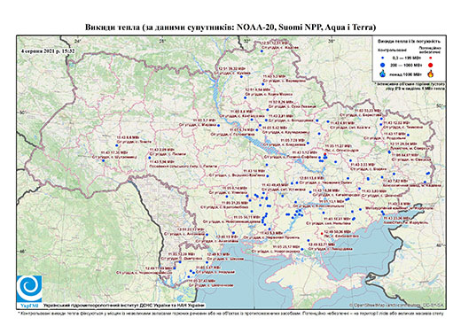
Task: Select the red marker above the Azov coast
Action: (322, 233)
